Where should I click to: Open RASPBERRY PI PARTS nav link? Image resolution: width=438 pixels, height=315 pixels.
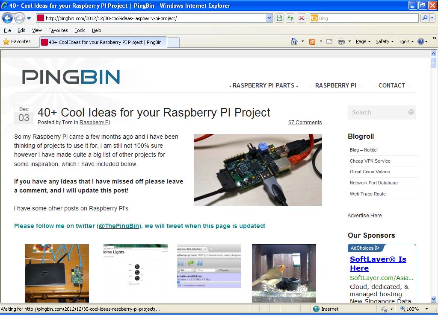pos(263,86)
